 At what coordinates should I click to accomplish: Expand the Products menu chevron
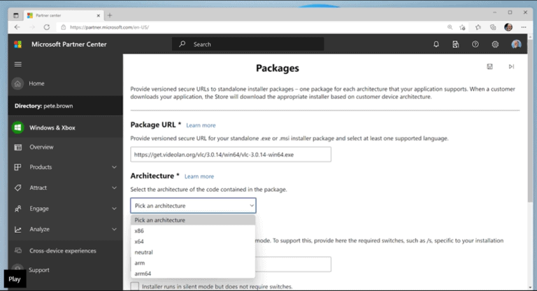point(114,167)
